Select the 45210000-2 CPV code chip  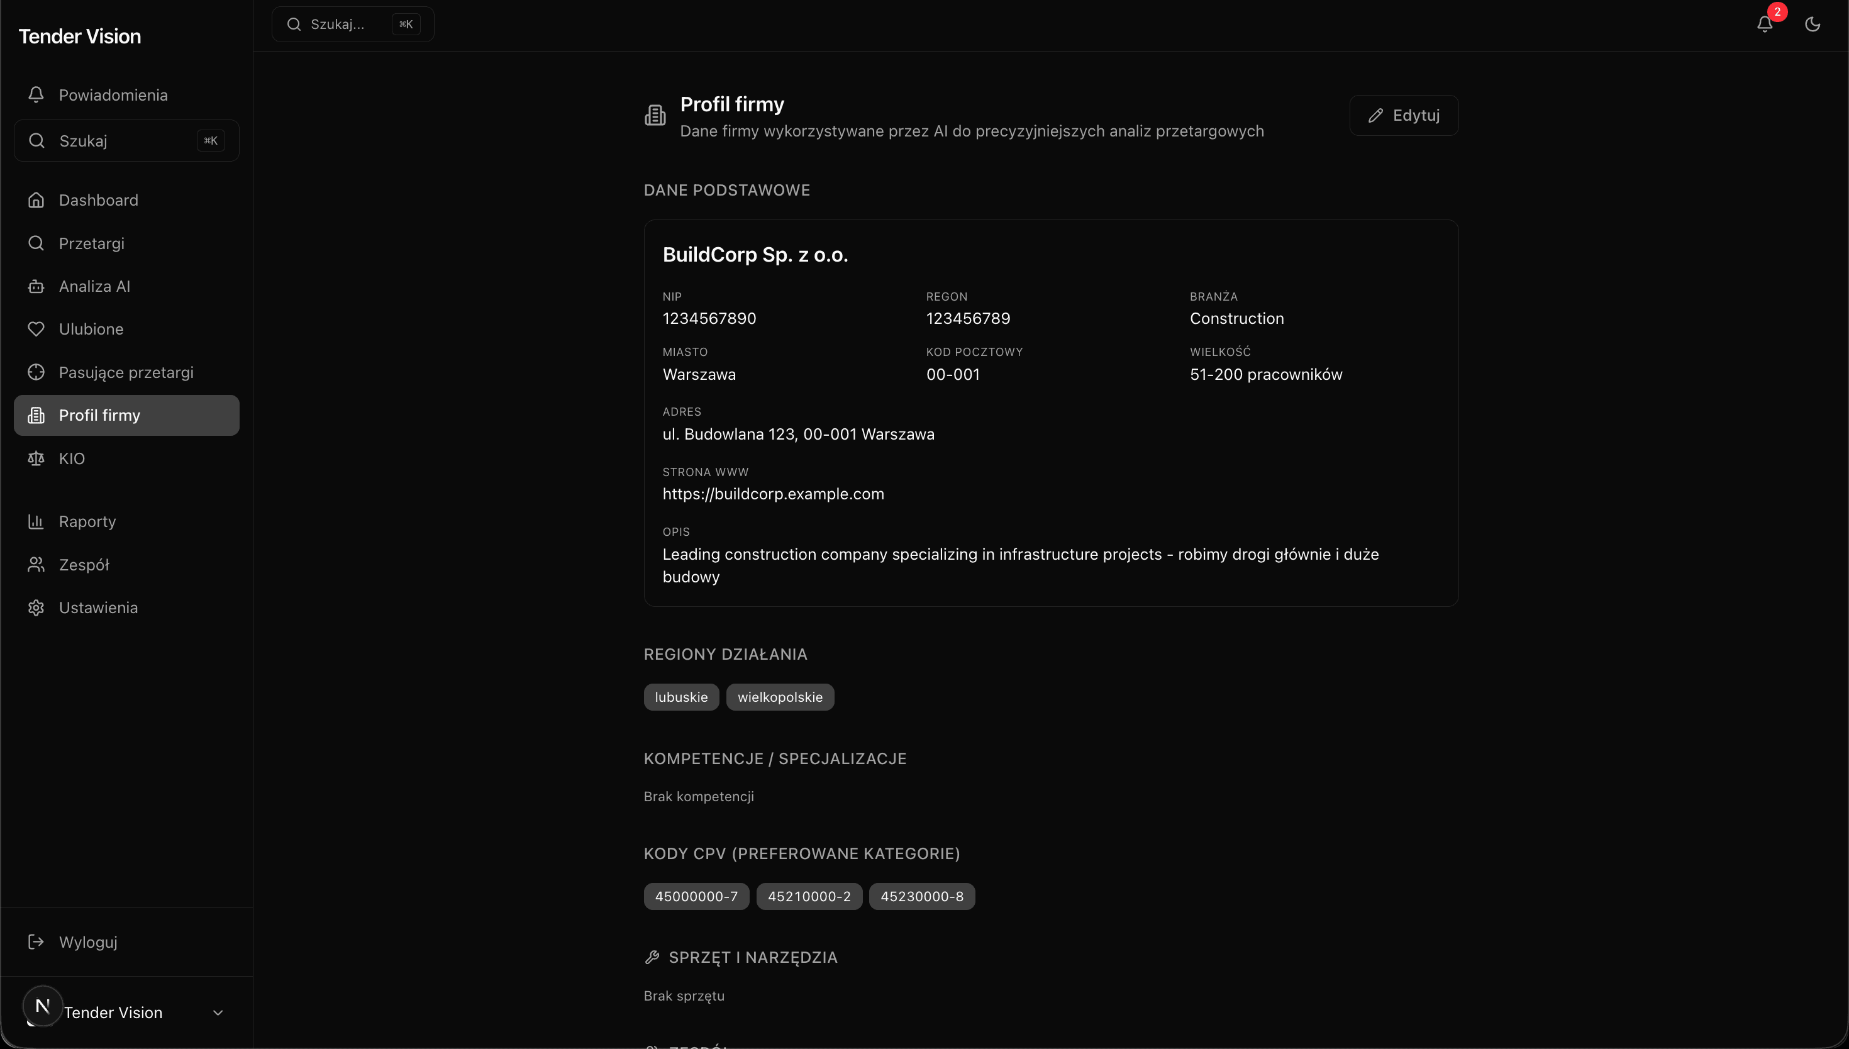809,896
